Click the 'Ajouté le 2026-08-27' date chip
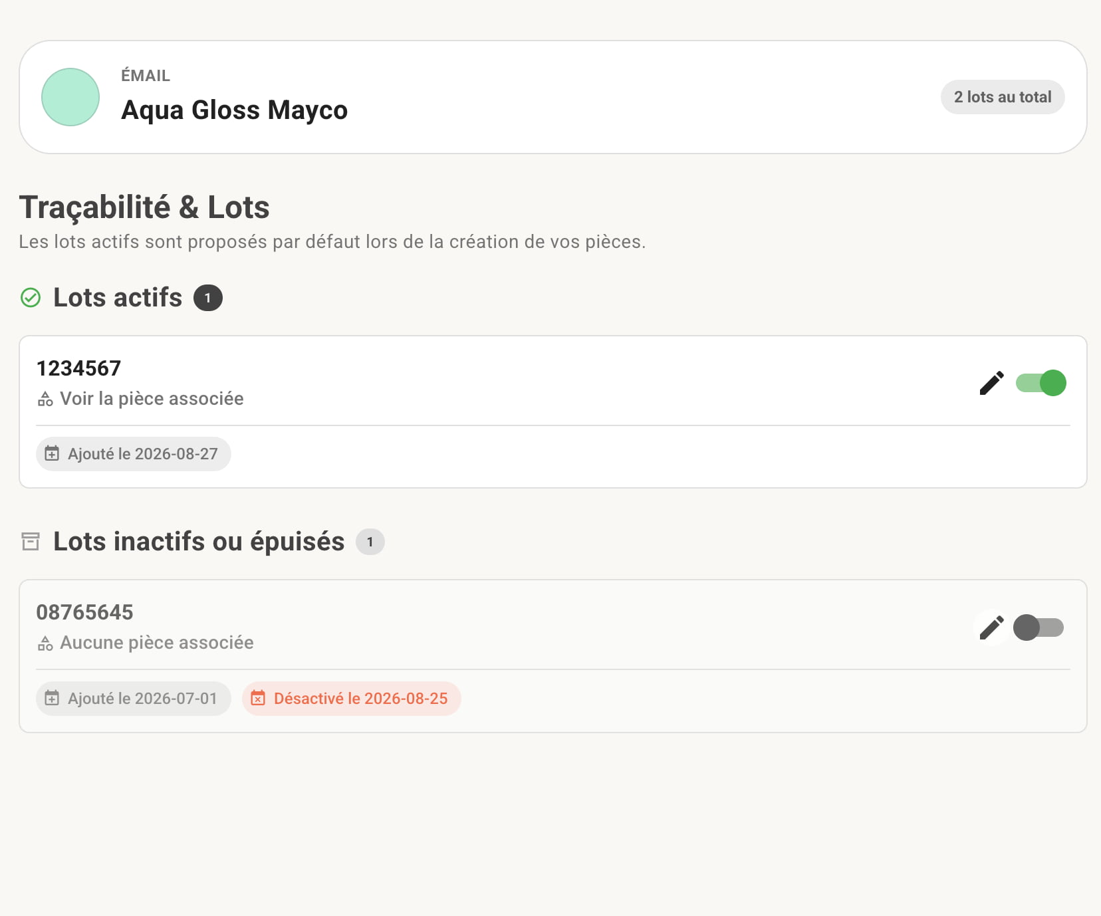The image size is (1101, 916). tap(134, 454)
